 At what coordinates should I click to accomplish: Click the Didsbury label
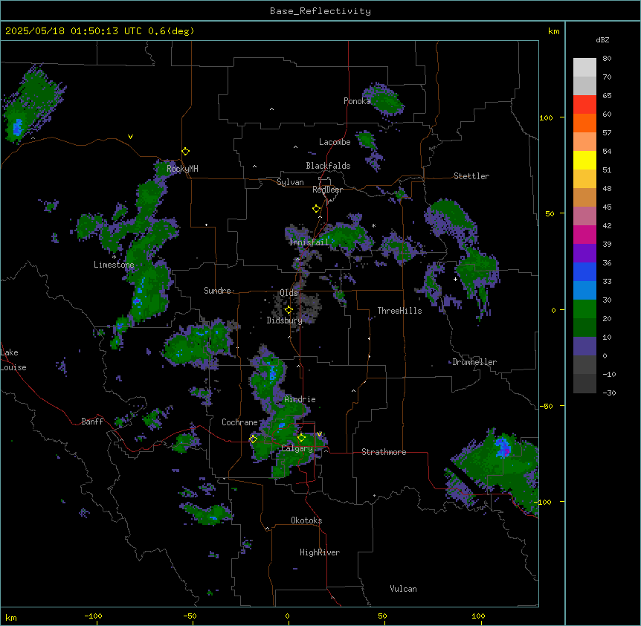point(285,320)
